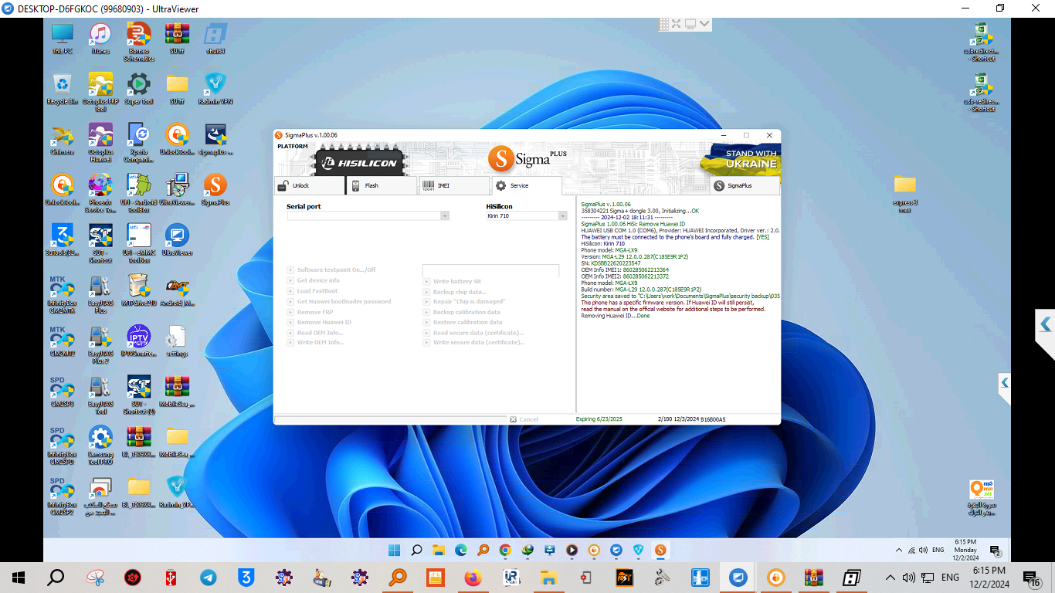Click the Write battery SN button
This screenshot has height=593, width=1055.
[452, 282]
